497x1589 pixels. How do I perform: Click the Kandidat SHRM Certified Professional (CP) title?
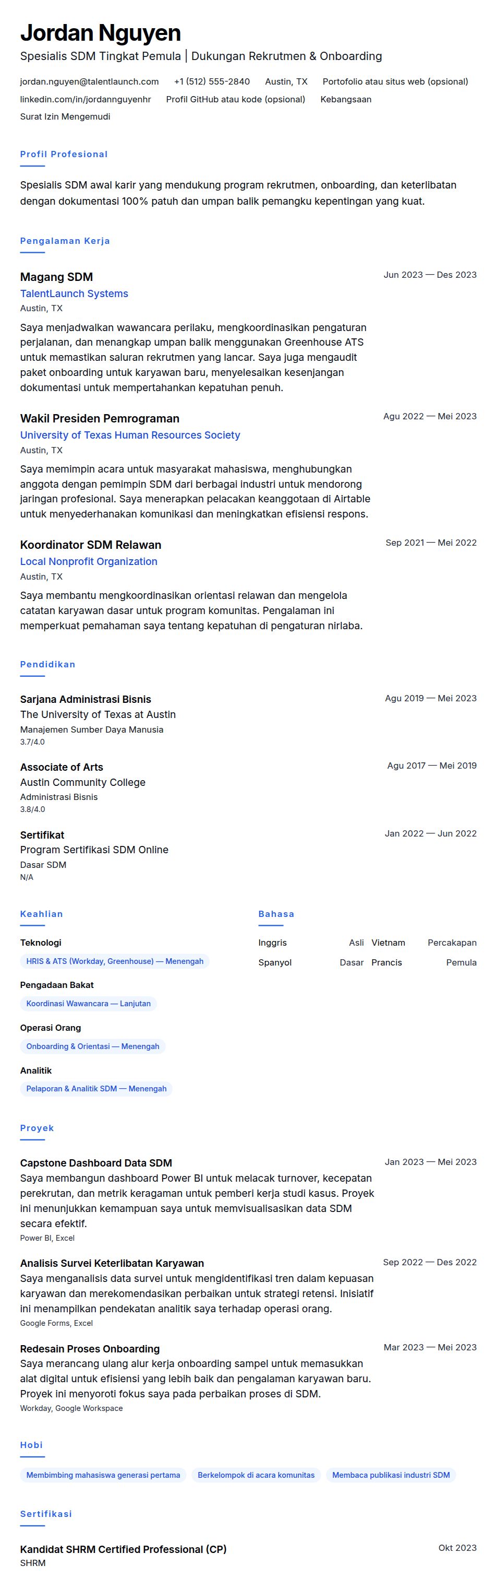[x=123, y=1549]
